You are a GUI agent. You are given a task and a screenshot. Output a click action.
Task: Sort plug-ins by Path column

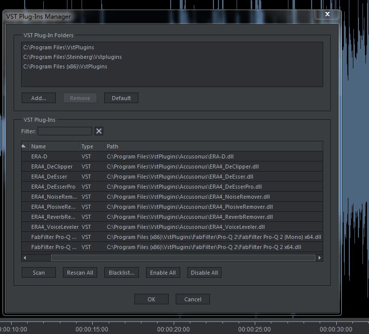[x=212, y=146]
